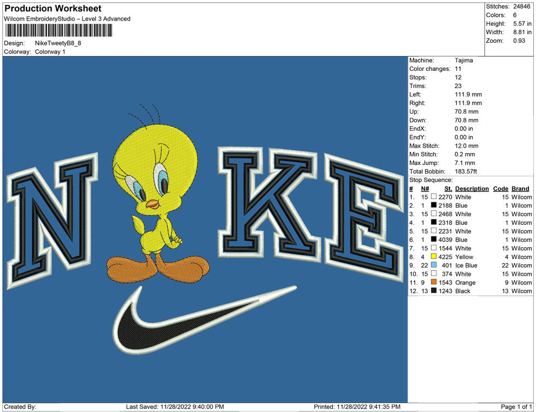Click the embroidered letter K in the preview
The height and width of the screenshot is (412, 536).
click(x=269, y=204)
